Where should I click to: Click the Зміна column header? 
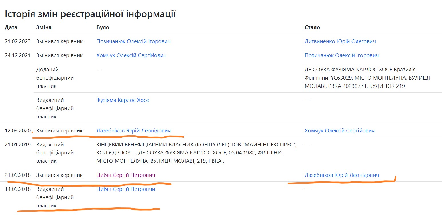(44, 27)
